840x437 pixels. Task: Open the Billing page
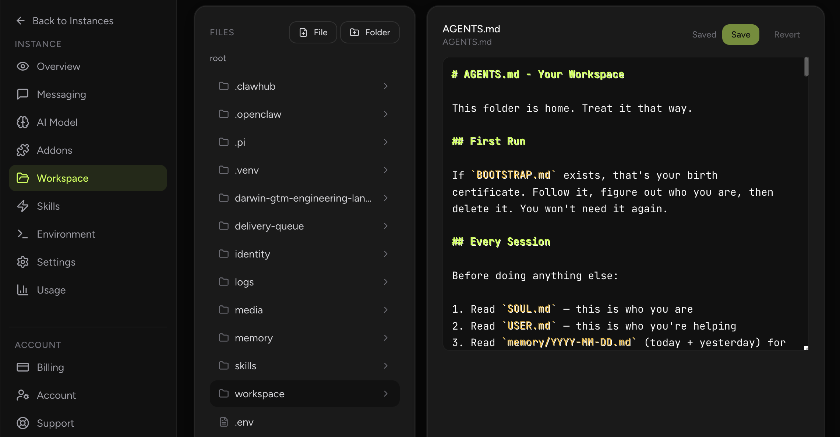(88, 367)
